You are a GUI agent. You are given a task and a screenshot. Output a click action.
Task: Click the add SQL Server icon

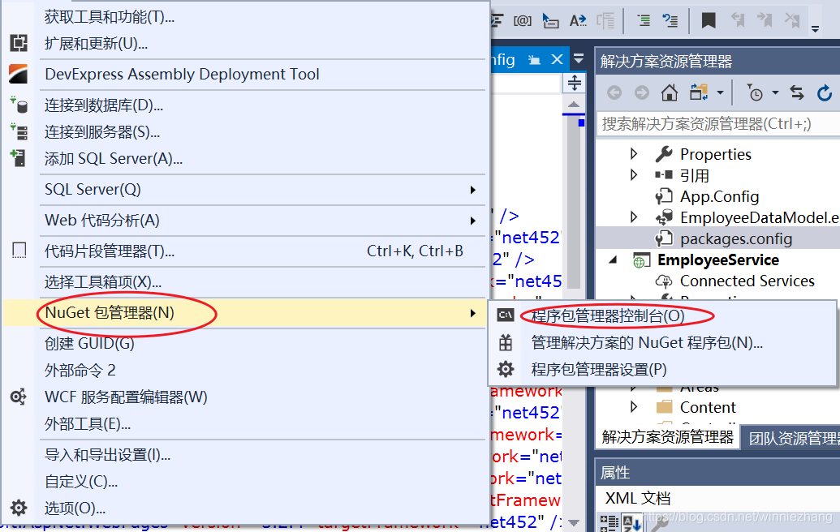point(18,158)
